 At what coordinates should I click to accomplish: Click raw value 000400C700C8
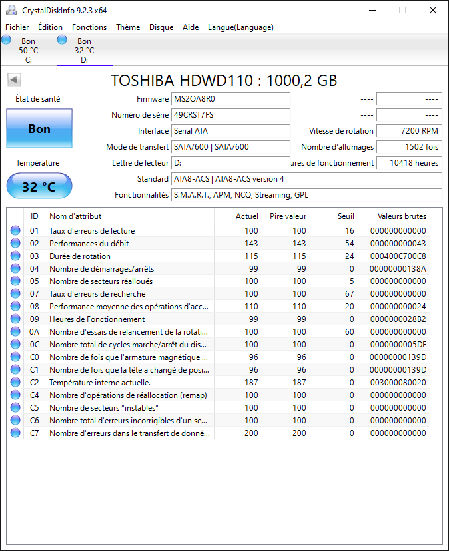pos(398,256)
